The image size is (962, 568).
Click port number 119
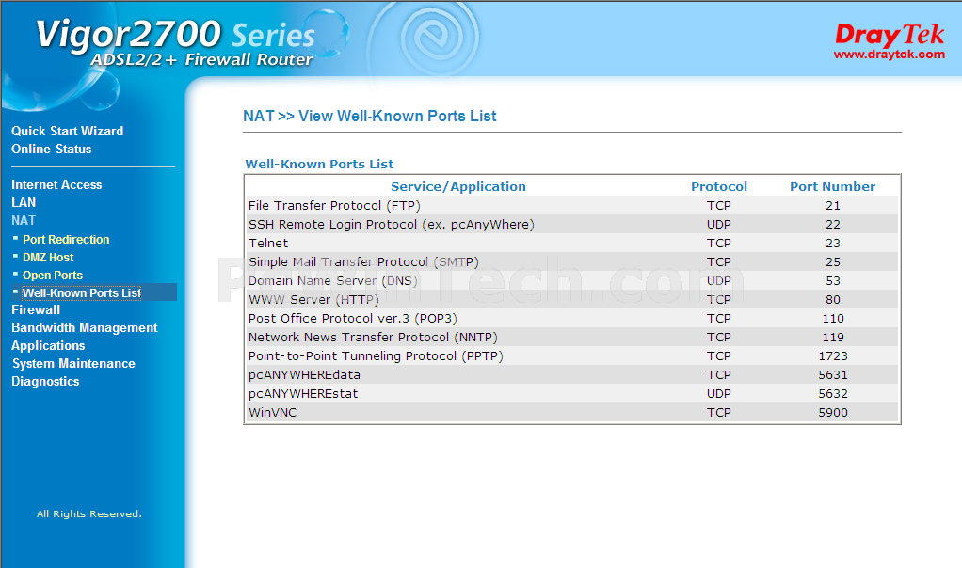(832, 337)
